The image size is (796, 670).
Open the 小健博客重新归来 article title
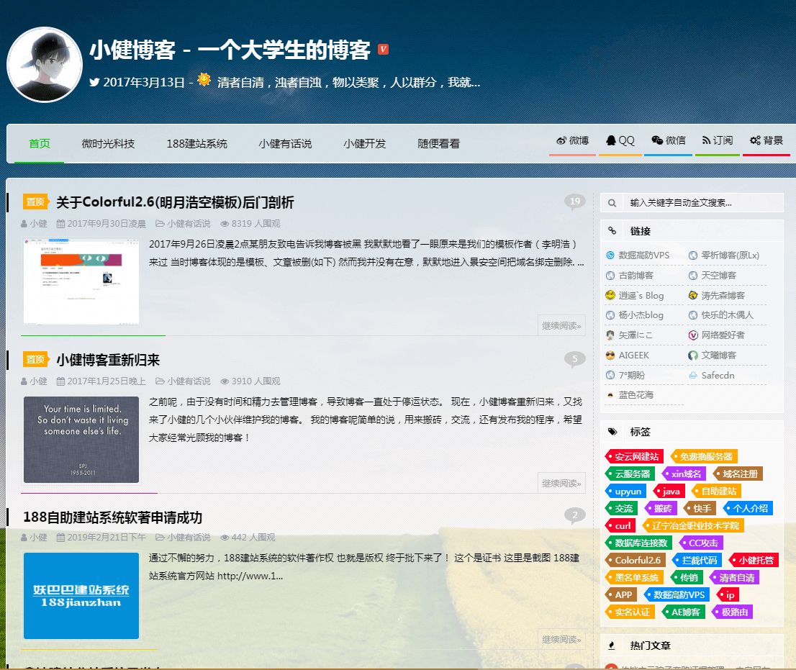[x=108, y=360]
